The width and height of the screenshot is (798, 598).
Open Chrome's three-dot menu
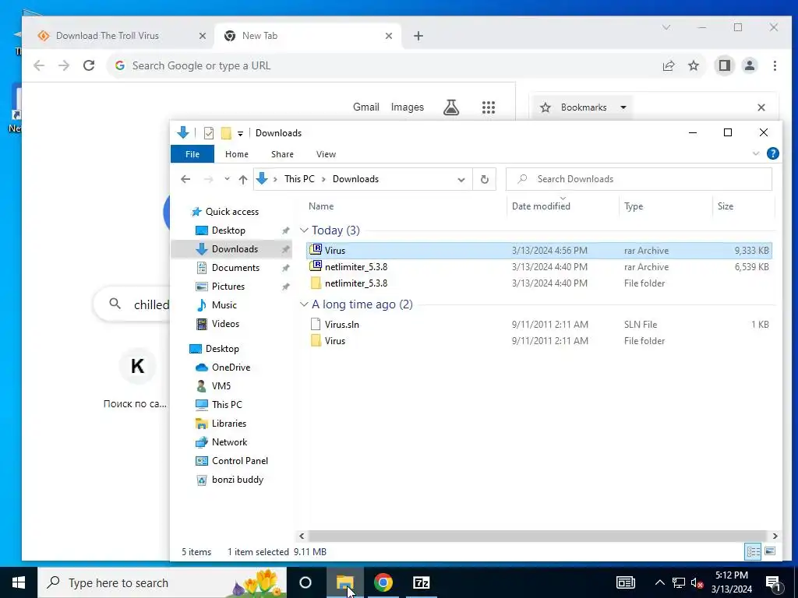[x=775, y=65]
